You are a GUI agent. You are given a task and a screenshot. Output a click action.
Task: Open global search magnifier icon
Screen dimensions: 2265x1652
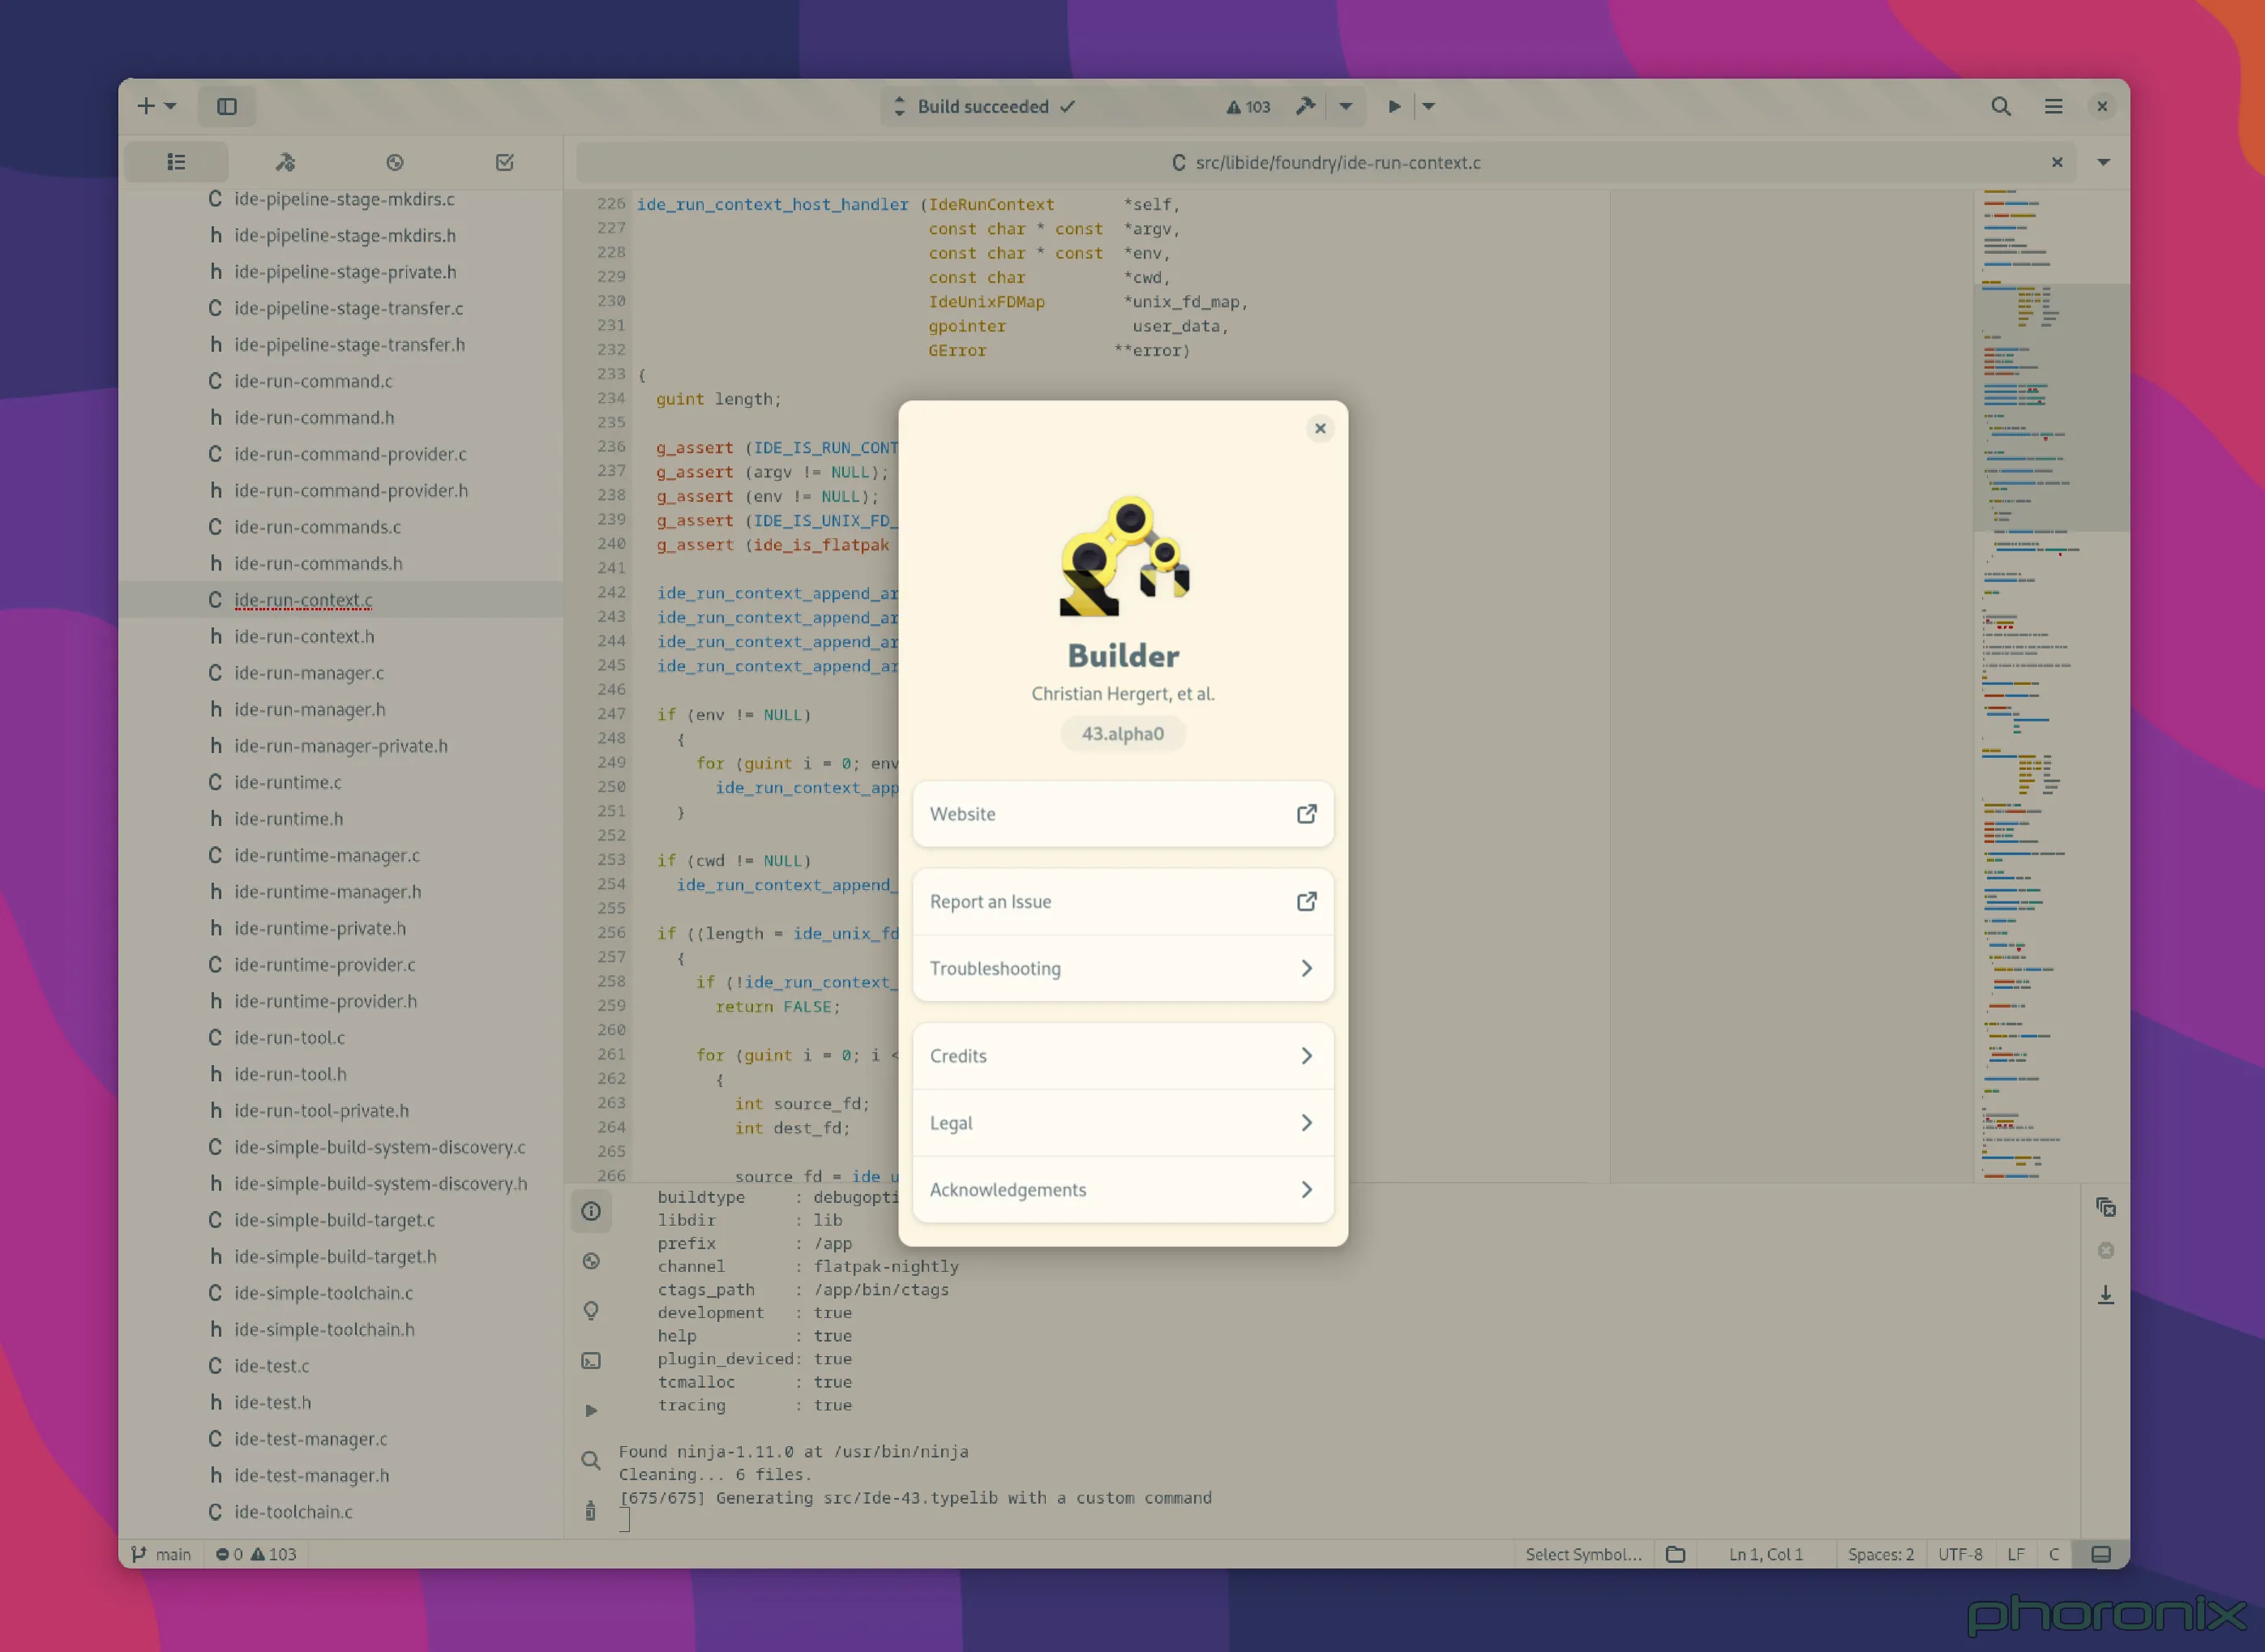coord(2000,106)
